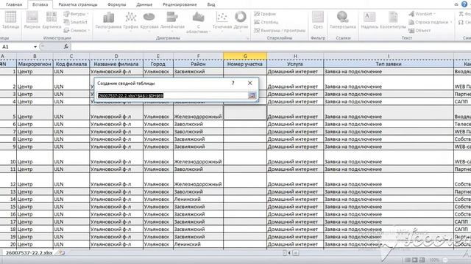Select the Тип заявки header cell
The height and width of the screenshot is (264, 471).
pyautogui.click(x=389, y=64)
